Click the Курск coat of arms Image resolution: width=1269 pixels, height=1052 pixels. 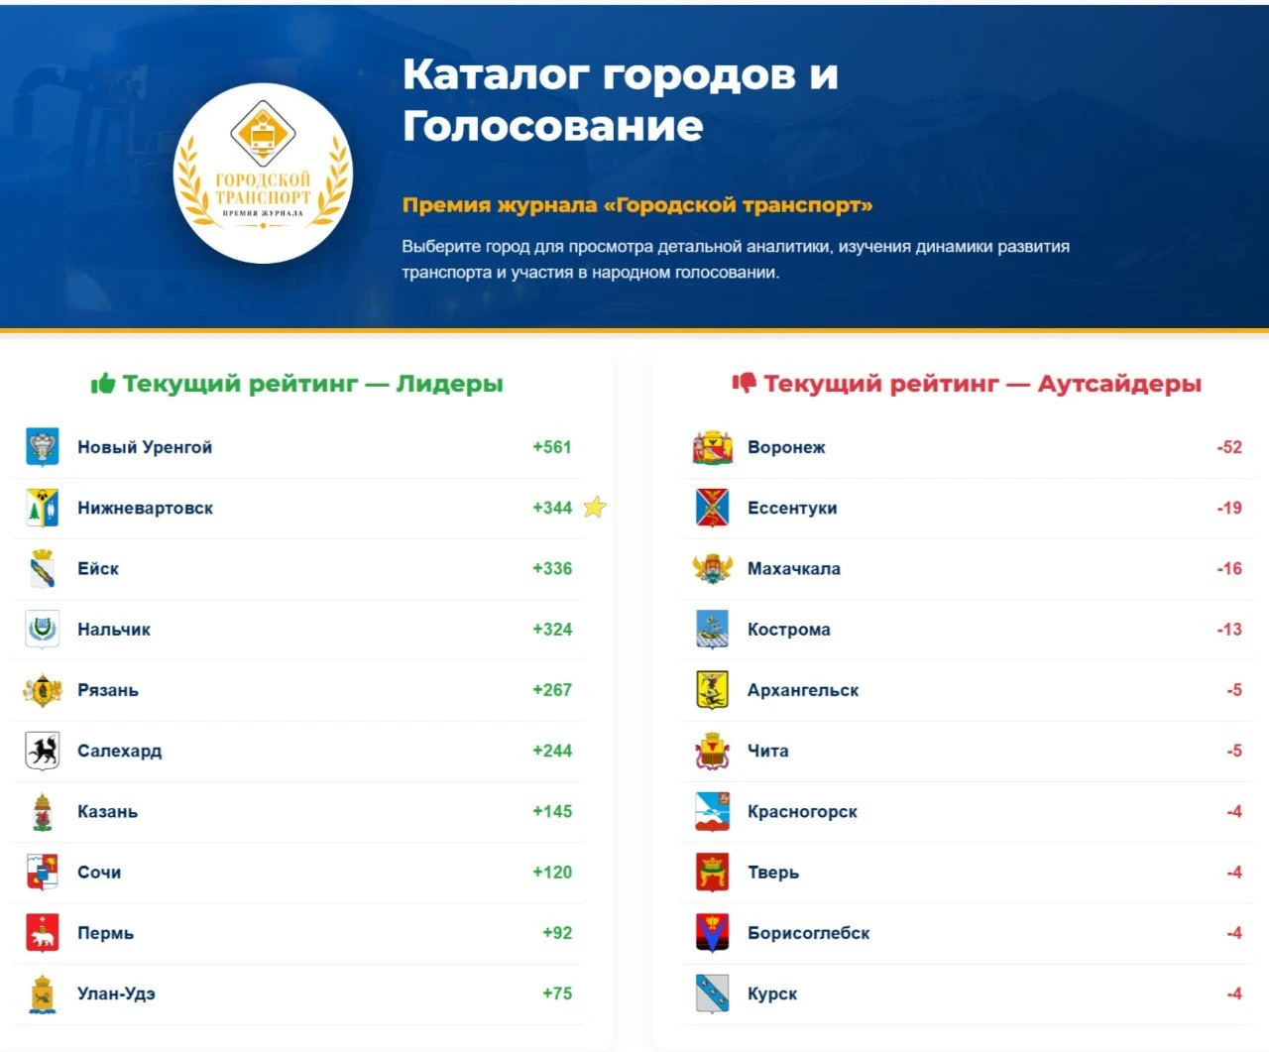tap(713, 994)
